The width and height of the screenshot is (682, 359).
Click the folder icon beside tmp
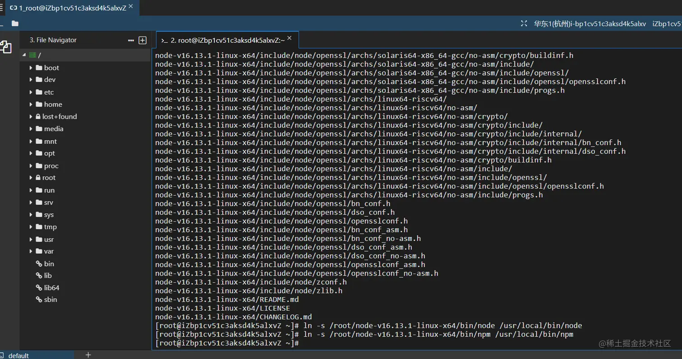point(39,227)
